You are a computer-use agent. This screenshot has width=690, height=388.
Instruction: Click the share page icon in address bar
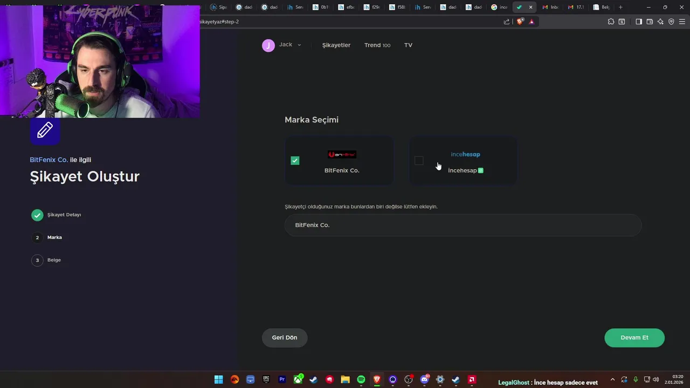pos(507,22)
